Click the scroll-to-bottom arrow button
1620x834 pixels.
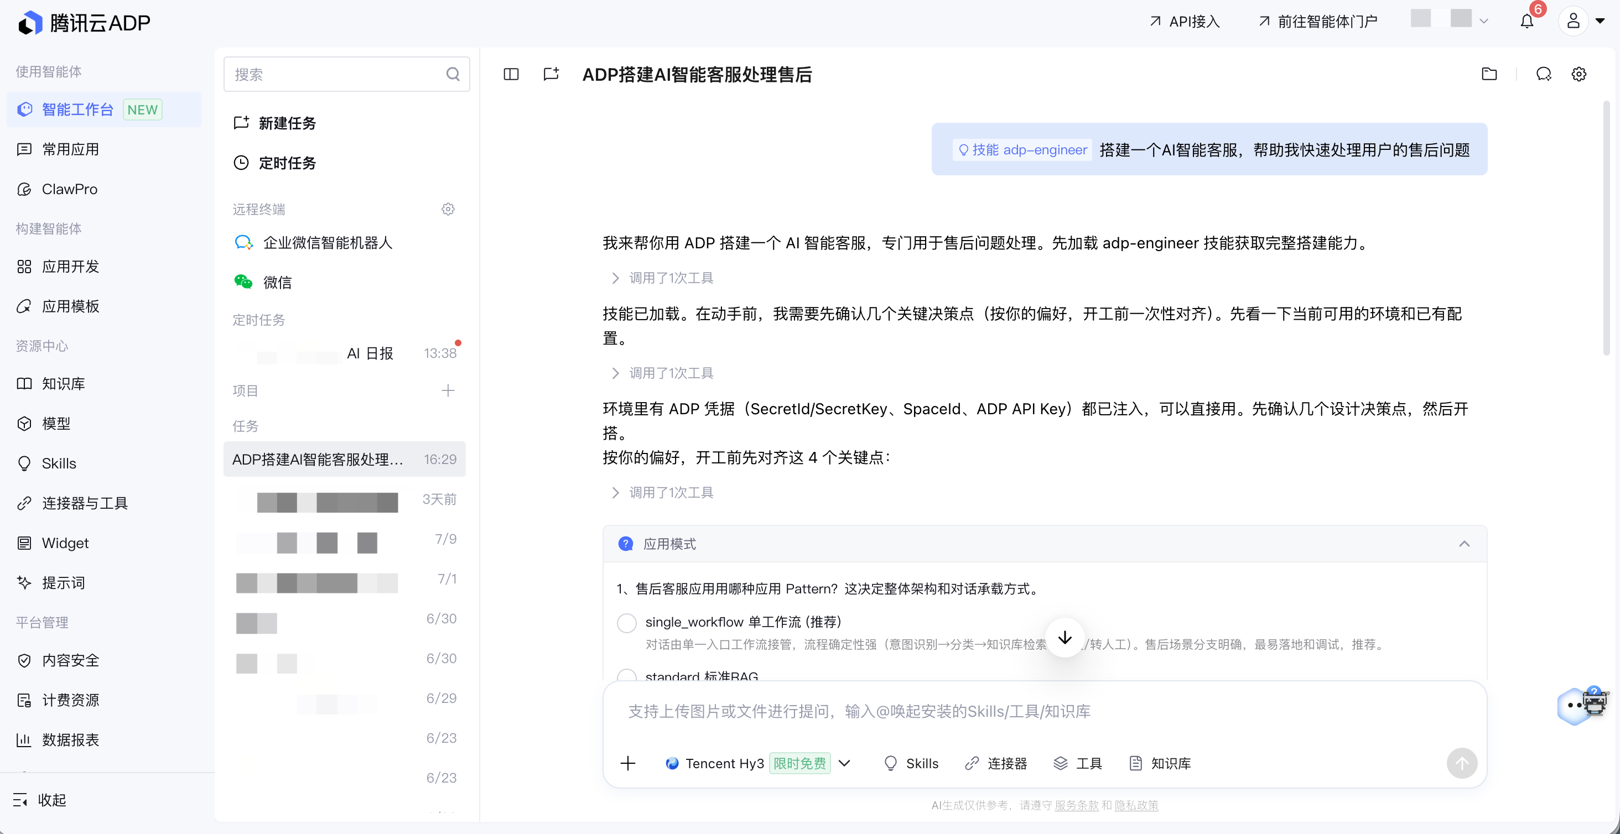(x=1064, y=637)
